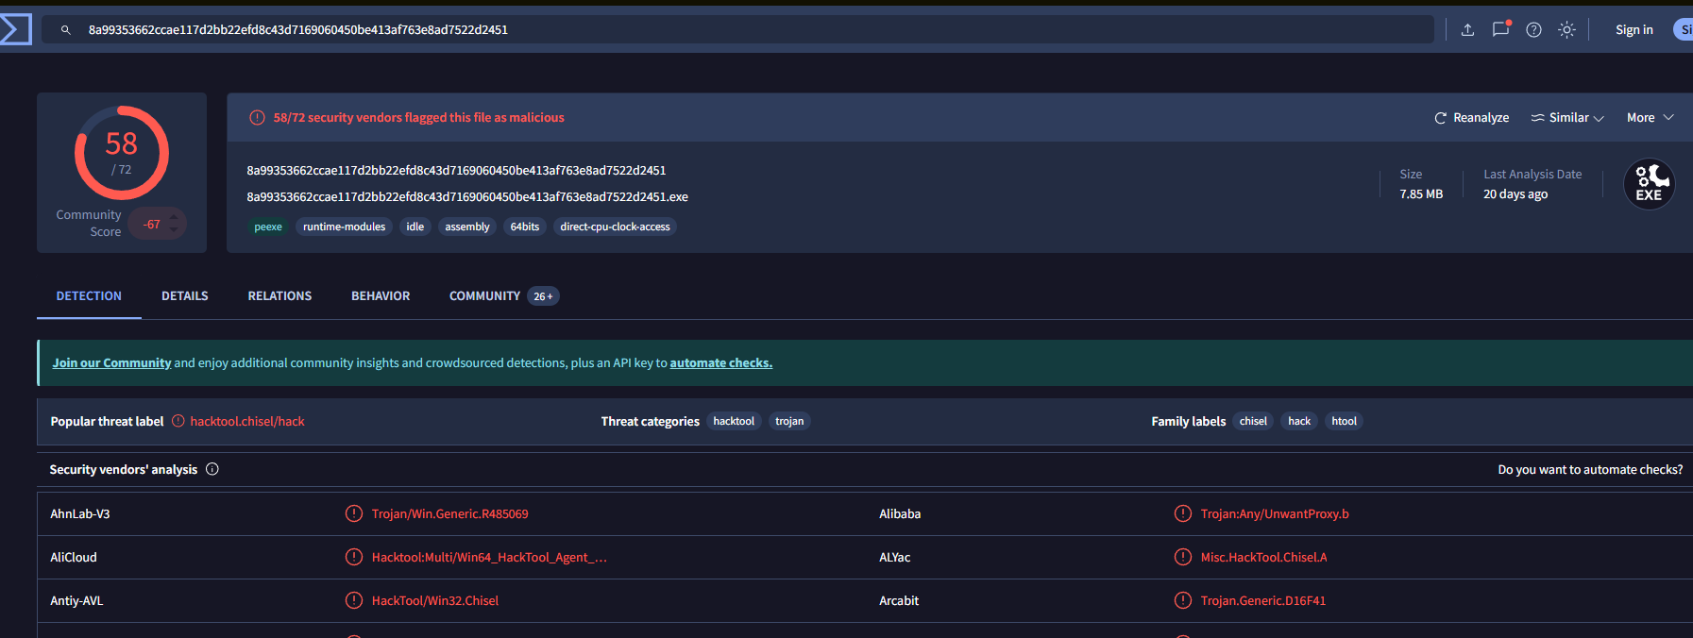This screenshot has width=1693, height=638.
Task: Click the 20 days ago analysis date
Action: (x=1515, y=194)
